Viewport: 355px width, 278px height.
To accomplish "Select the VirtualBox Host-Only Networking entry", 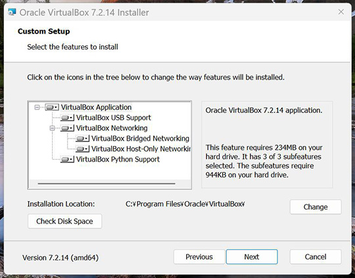I will point(141,149).
